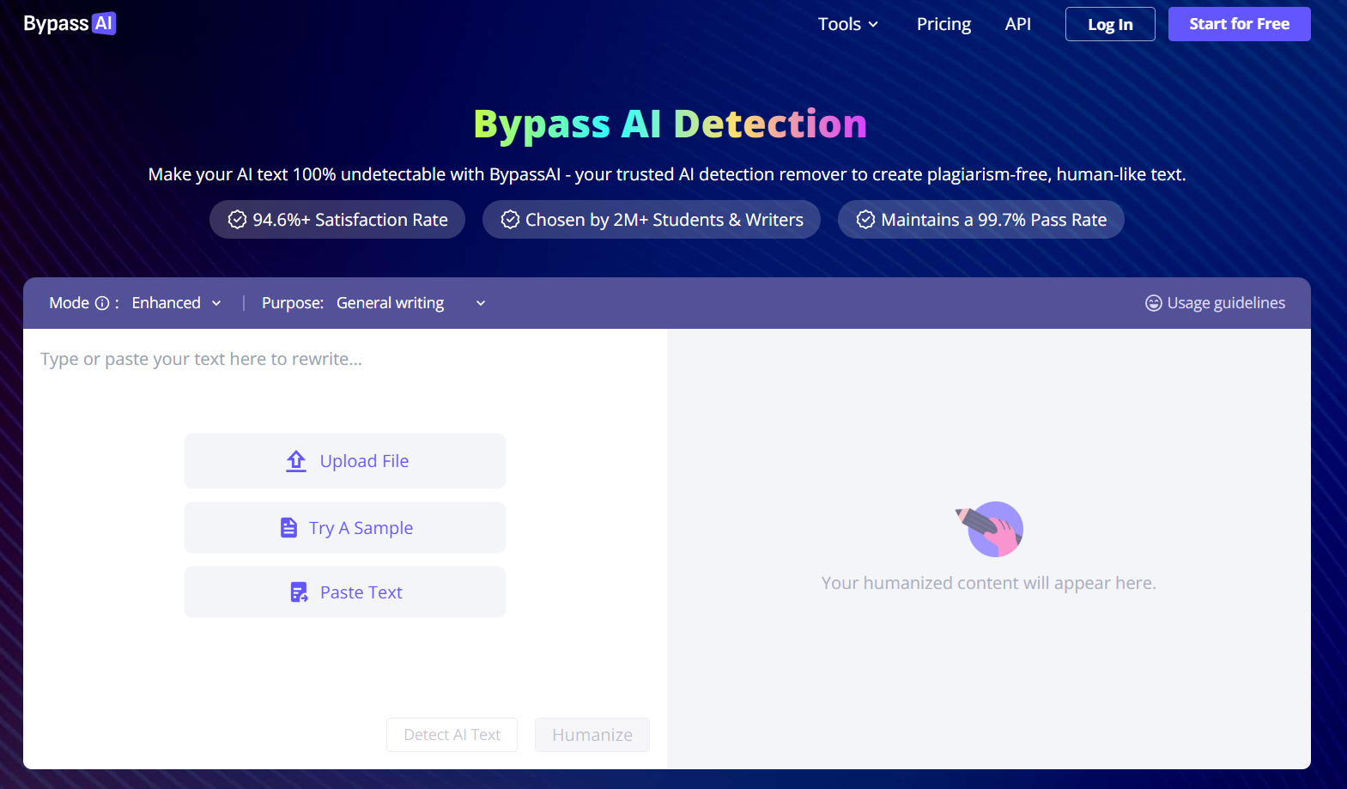Click the chevron next to Enhanced
Screen dimensions: 1347x789
coord(216,303)
